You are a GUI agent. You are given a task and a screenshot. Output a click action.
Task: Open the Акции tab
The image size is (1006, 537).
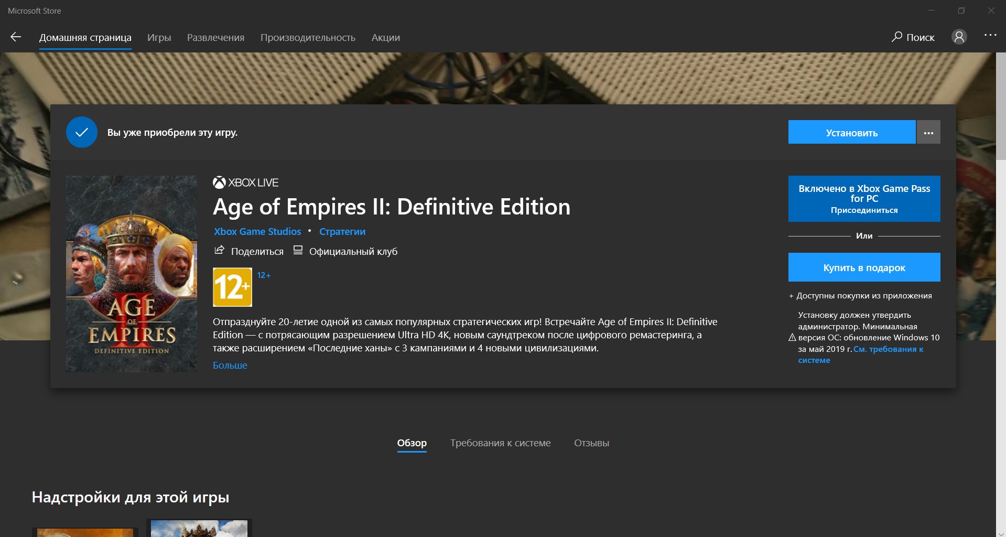click(385, 38)
